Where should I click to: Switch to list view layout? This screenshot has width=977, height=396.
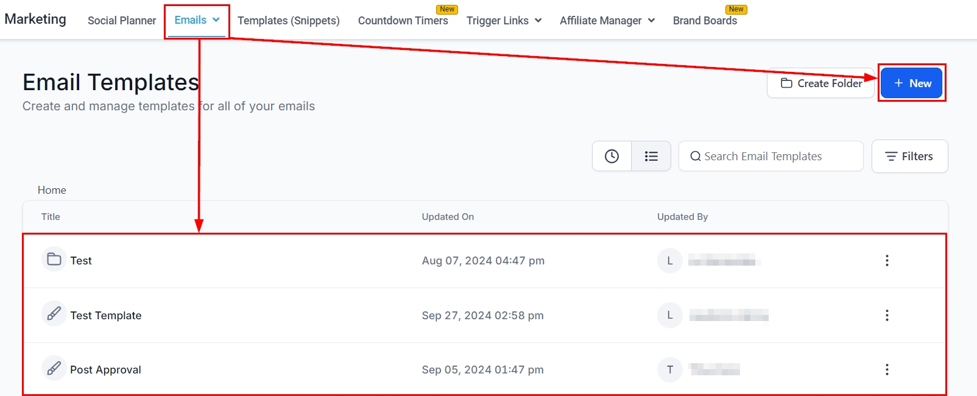click(651, 156)
